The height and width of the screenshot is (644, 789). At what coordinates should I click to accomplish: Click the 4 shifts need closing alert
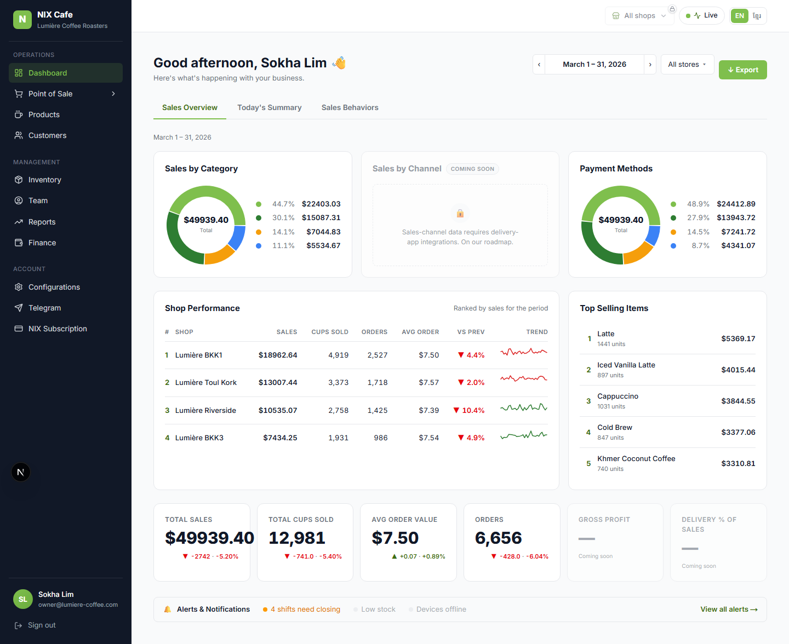click(x=301, y=610)
